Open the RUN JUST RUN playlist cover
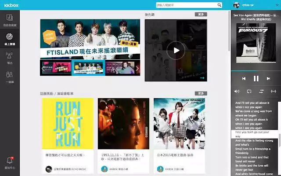The height and width of the screenshot is (176, 281). pyautogui.click(x=68, y=124)
